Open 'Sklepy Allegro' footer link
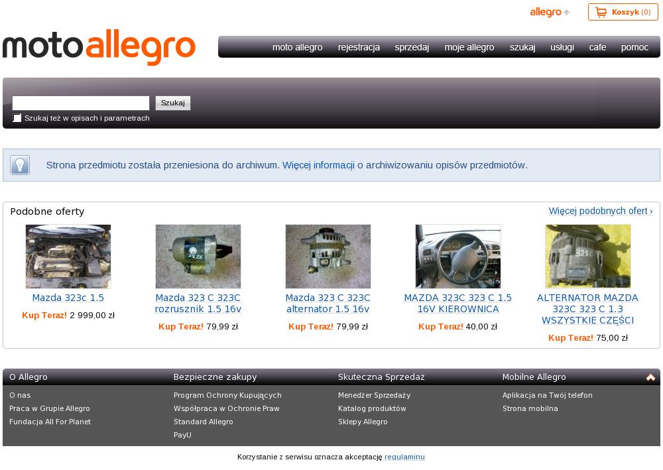Viewport: 663px width, 470px height. pyautogui.click(x=363, y=422)
